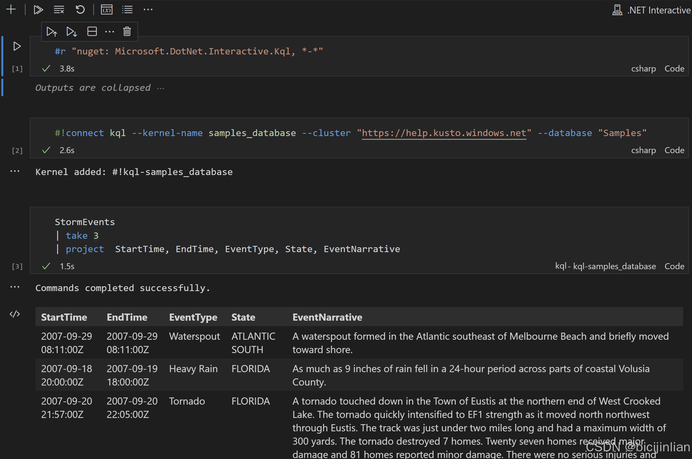This screenshot has height=459, width=692.
Task: Split the current cell
Action: point(92,32)
